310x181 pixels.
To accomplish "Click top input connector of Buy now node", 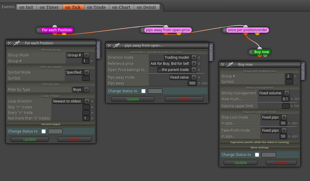I will click(x=260, y=48).
